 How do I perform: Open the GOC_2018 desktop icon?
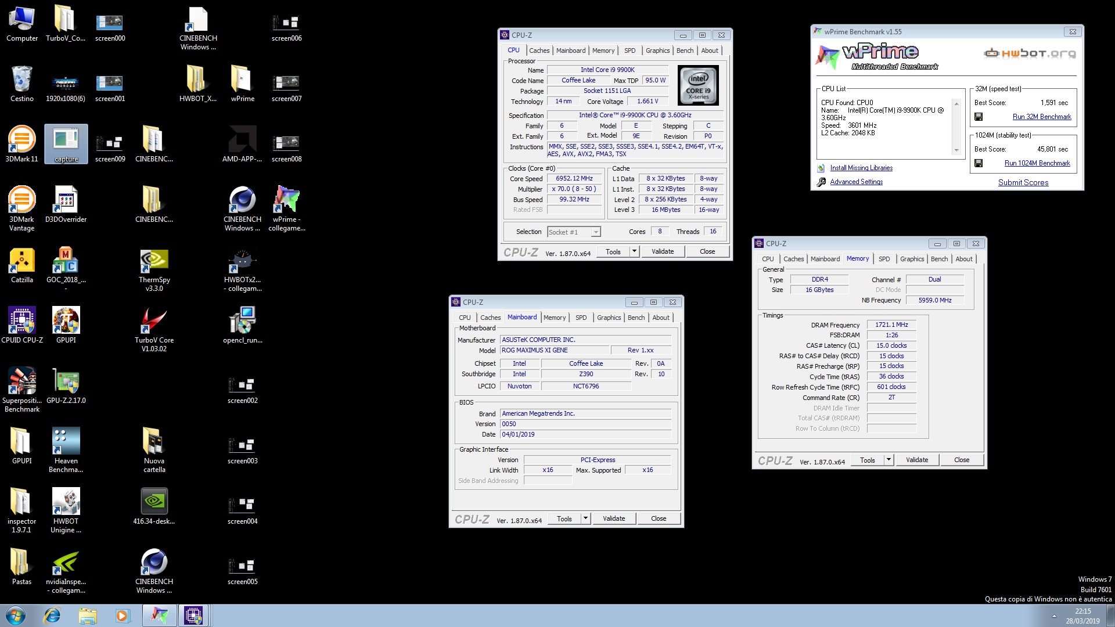click(x=66, y=269)
